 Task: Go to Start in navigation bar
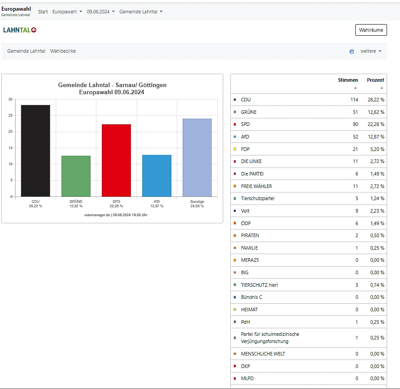pyautogui.click(x=43, y=12)
